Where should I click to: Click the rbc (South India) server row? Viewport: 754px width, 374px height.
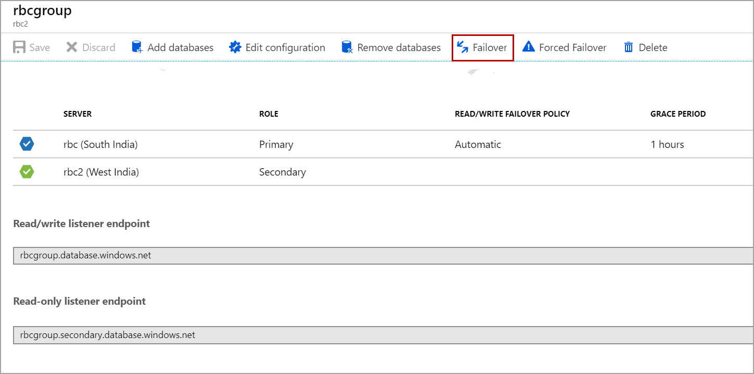100,144
